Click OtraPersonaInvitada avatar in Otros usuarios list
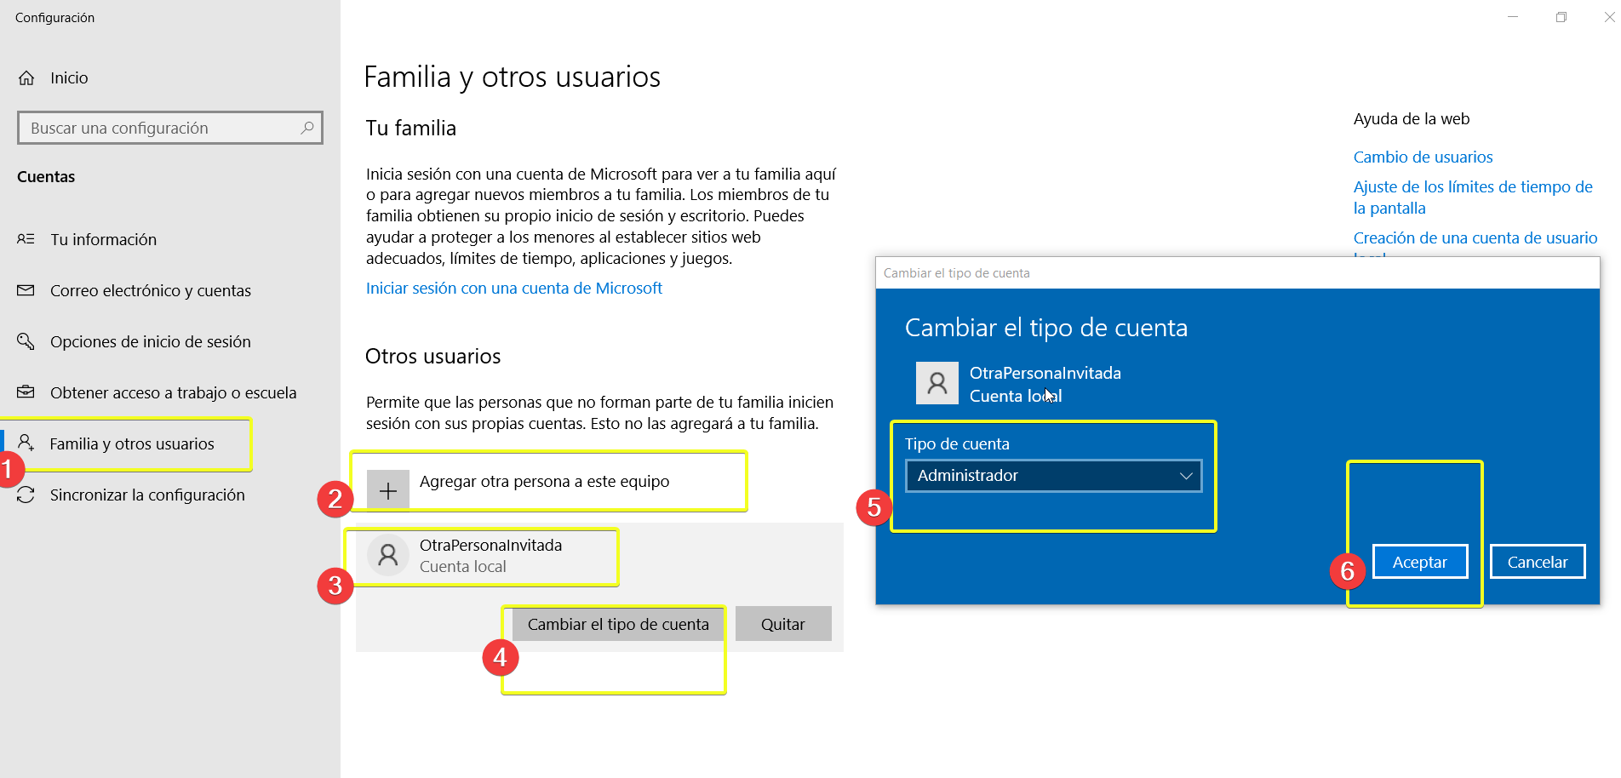This screenshot has height=778, width=1621. point(388,556)
